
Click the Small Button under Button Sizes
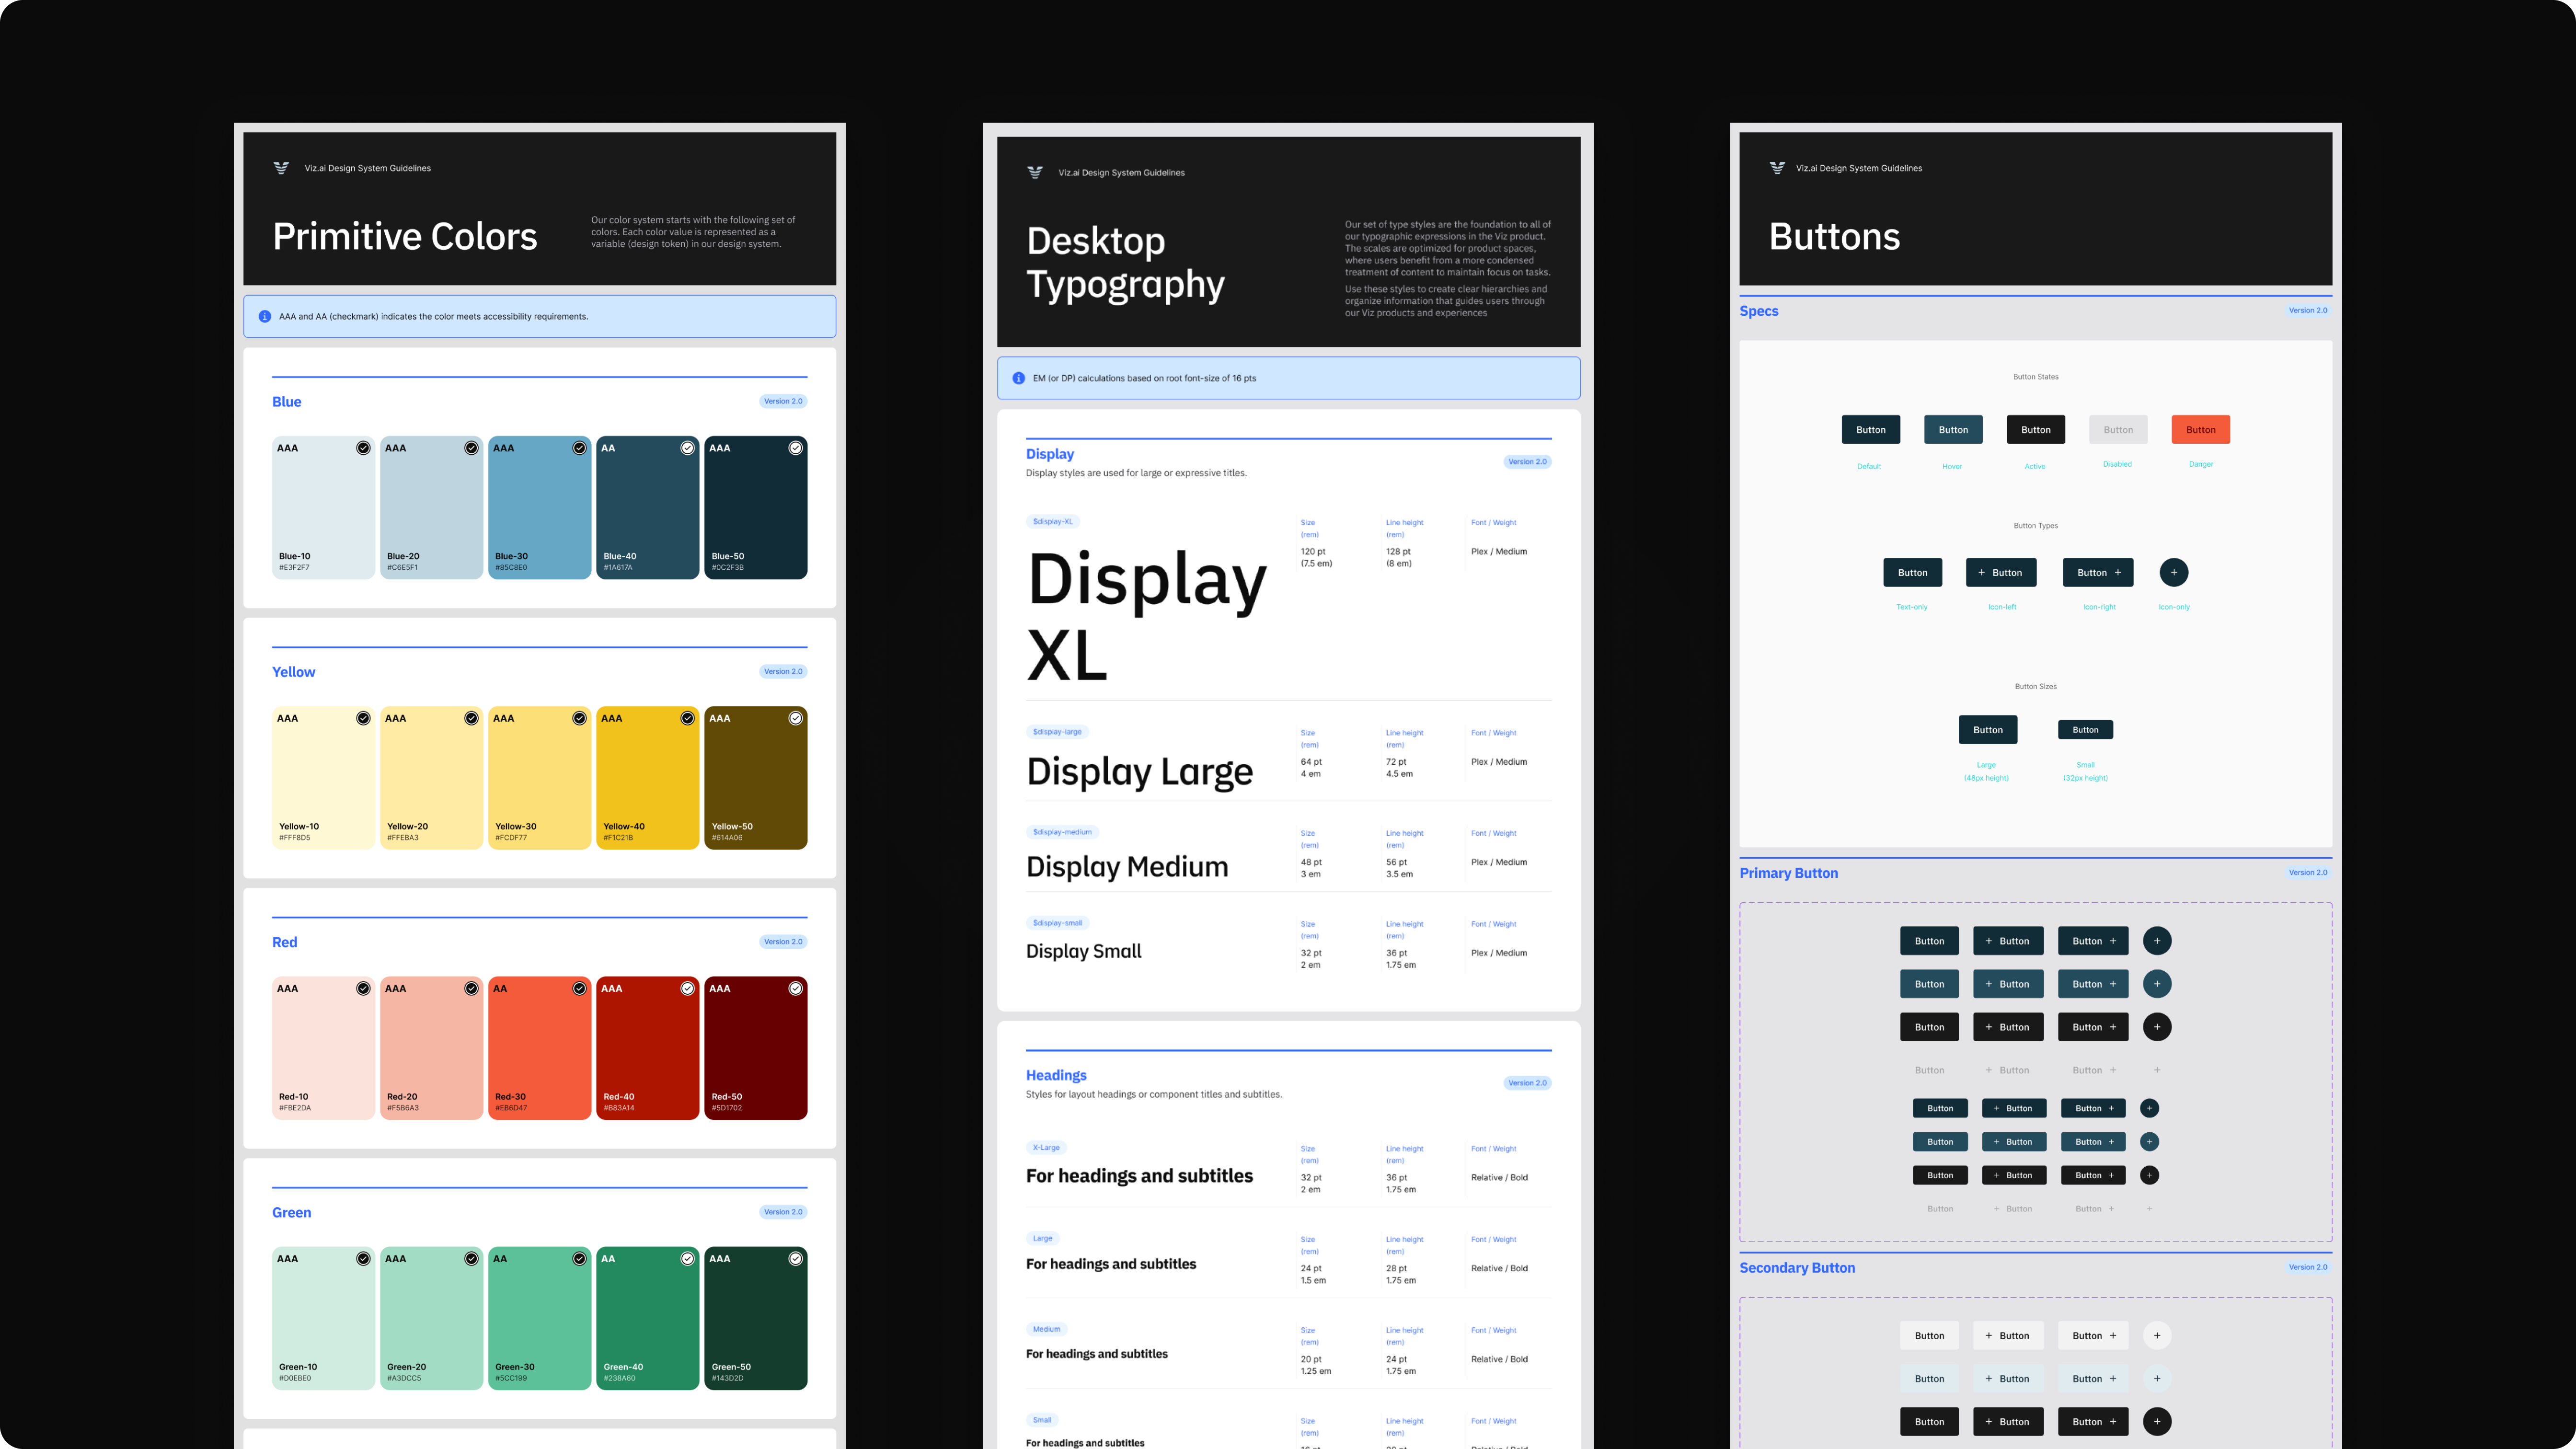(x=2085, y=729)
